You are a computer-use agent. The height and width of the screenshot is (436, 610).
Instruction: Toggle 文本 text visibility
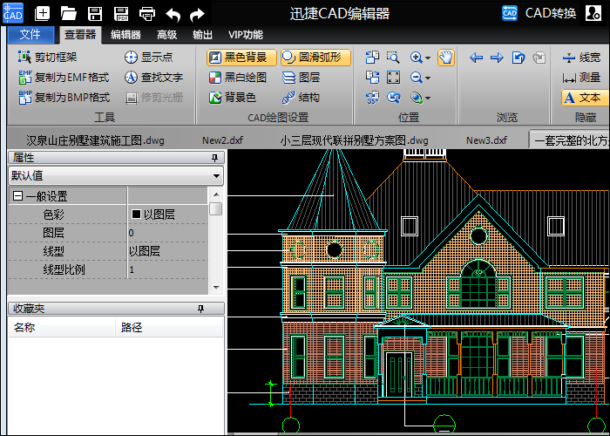click(x=584, y=98)
